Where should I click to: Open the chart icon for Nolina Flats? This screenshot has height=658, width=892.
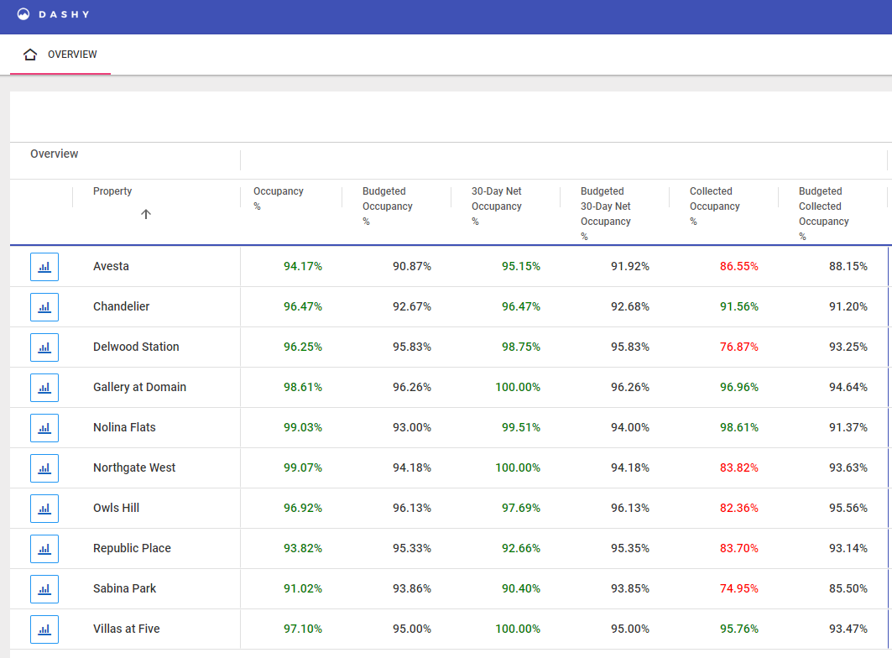[44, 428]
